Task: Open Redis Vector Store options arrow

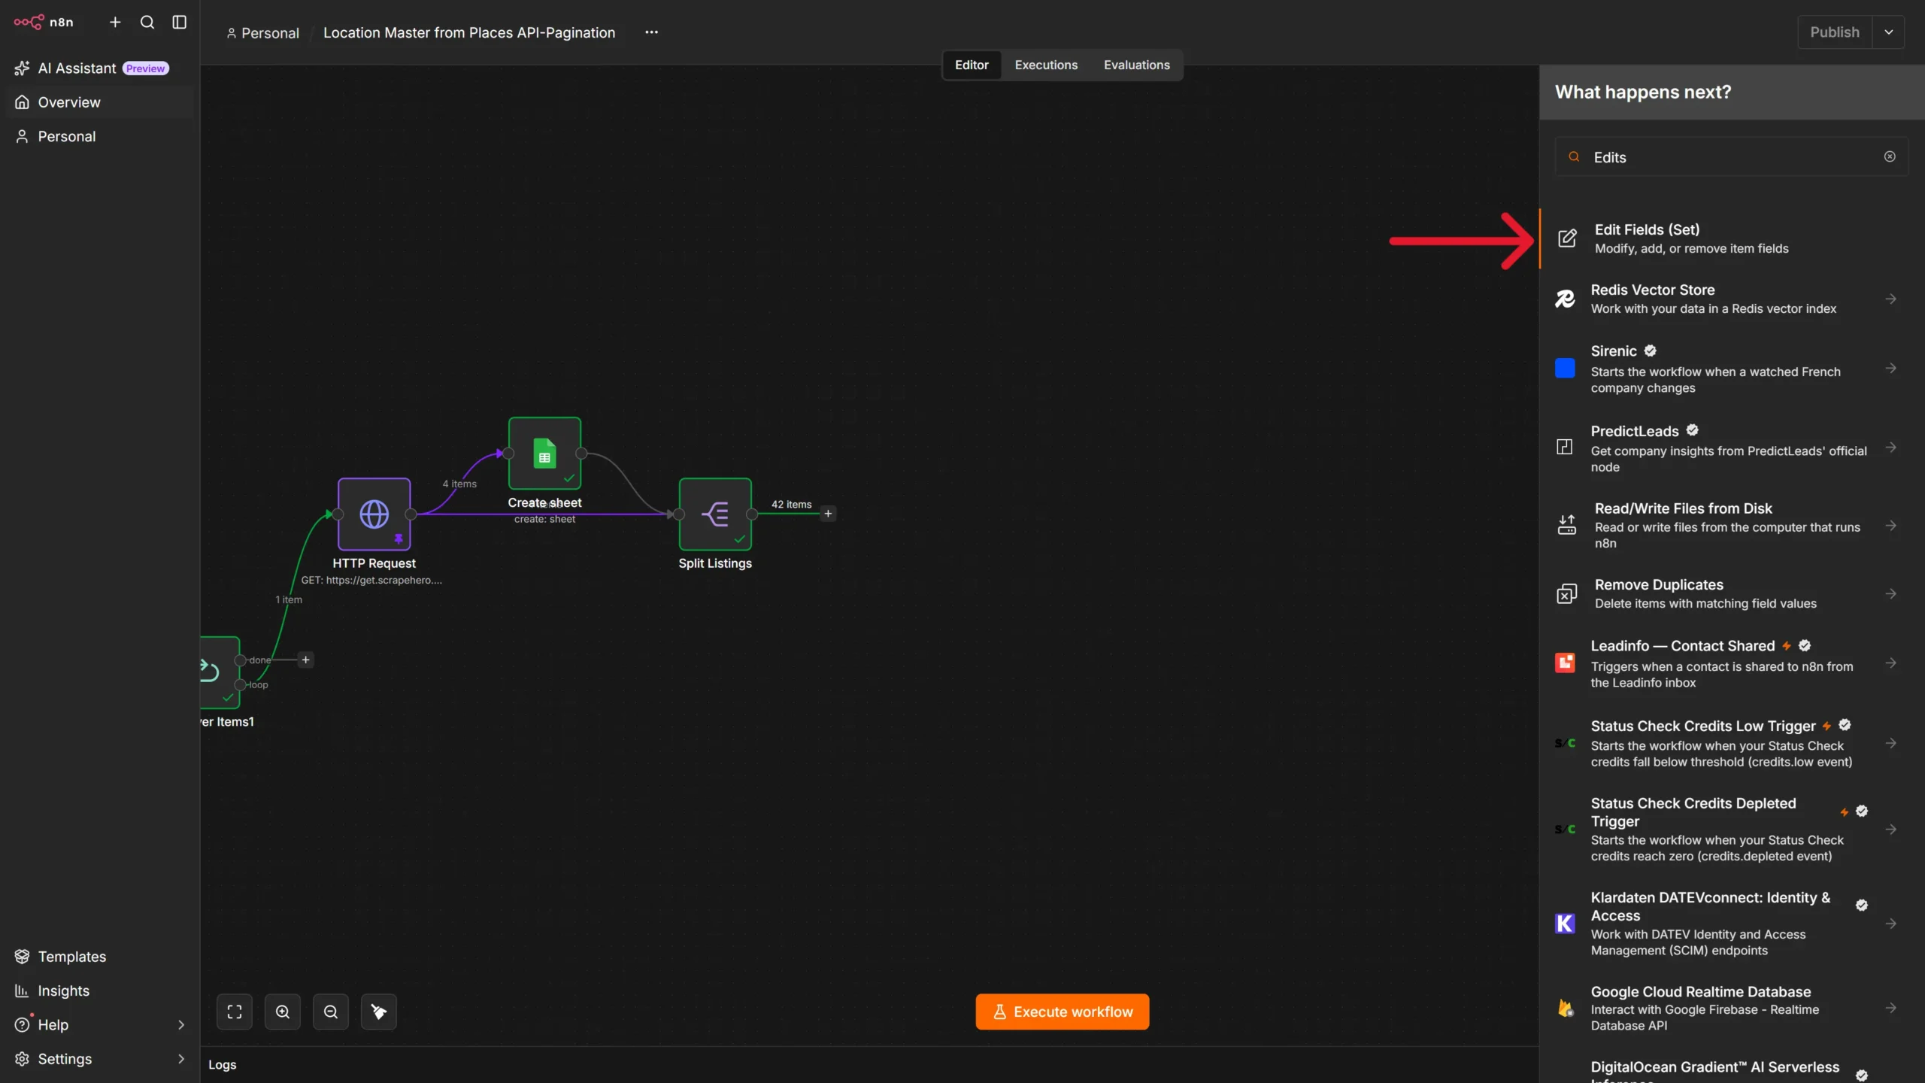Action: point(1890,299)
